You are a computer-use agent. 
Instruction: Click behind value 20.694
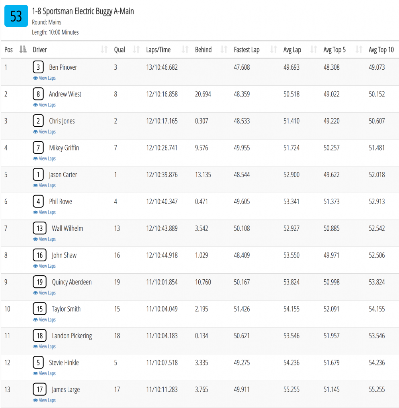[203, 94]
